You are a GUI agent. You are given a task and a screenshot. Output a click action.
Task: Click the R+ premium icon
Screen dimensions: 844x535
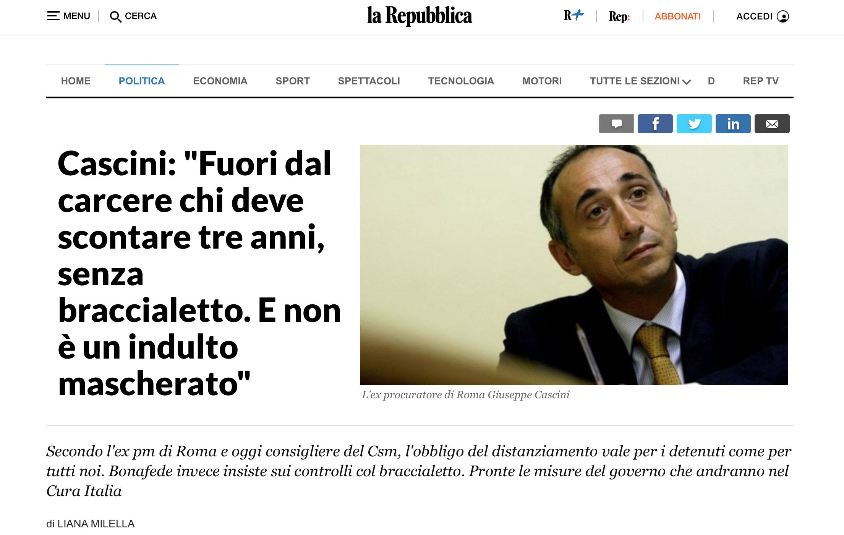pos(573,16)
